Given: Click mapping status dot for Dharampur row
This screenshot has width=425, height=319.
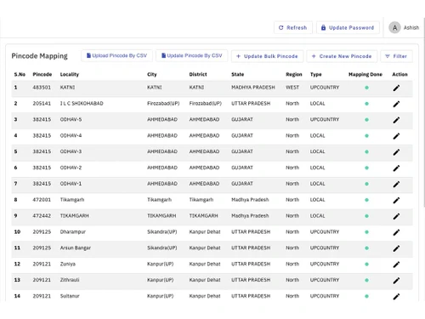Looking at the screenshot, I should click(x=366, y=232).
